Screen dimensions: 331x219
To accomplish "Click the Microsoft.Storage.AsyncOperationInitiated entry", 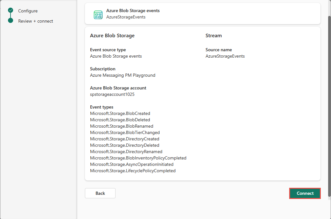I will tap(132, 164).
